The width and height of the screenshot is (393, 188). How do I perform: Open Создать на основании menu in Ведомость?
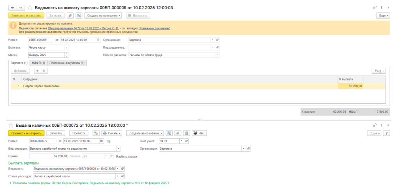(104, 15)
